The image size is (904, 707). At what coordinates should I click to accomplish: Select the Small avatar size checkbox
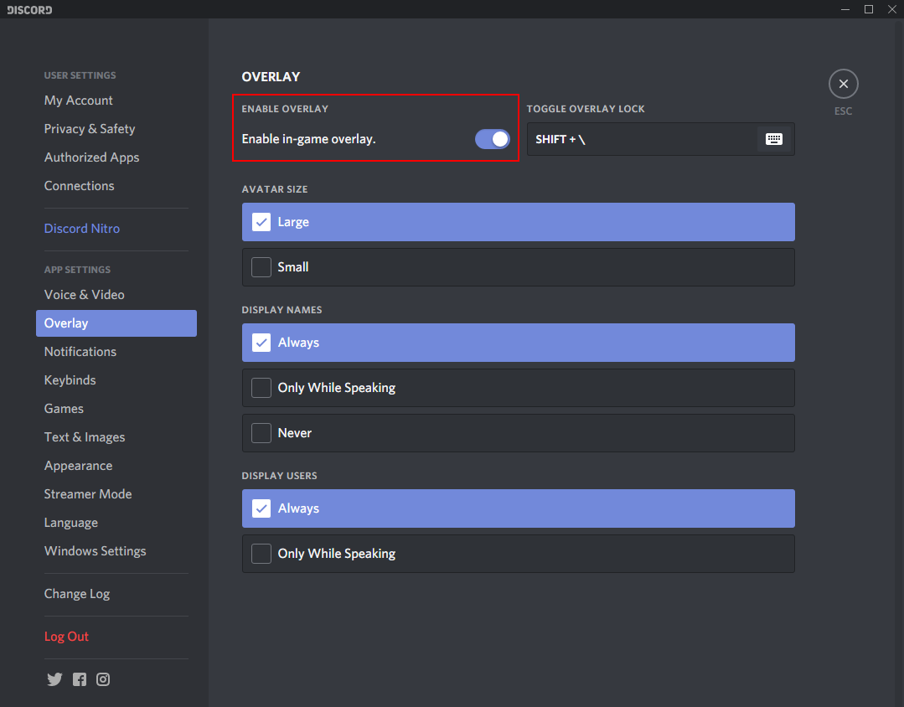click(262, 267)
